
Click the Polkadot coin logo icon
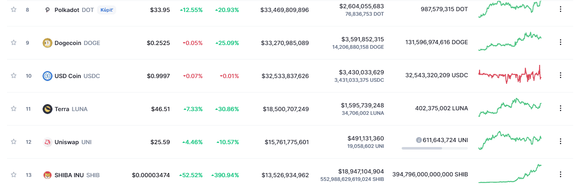point(48,10)
